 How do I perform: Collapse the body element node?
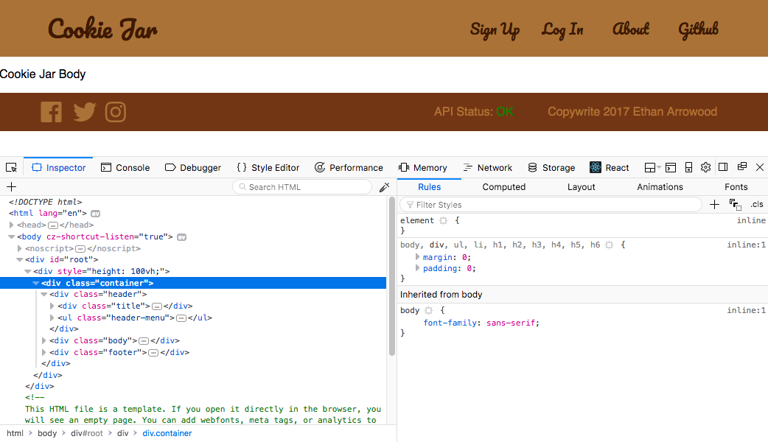11,236
